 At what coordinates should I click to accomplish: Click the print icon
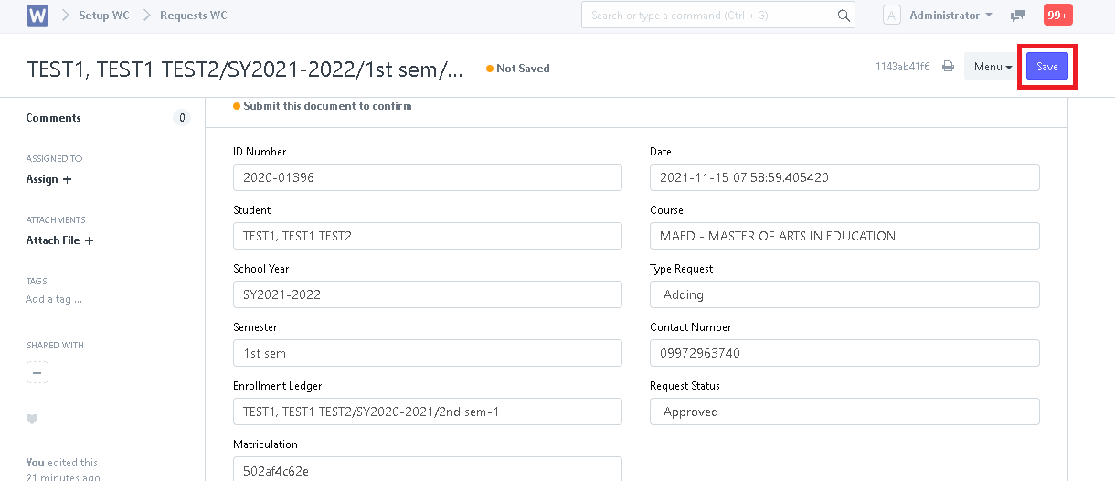point(949,67)
